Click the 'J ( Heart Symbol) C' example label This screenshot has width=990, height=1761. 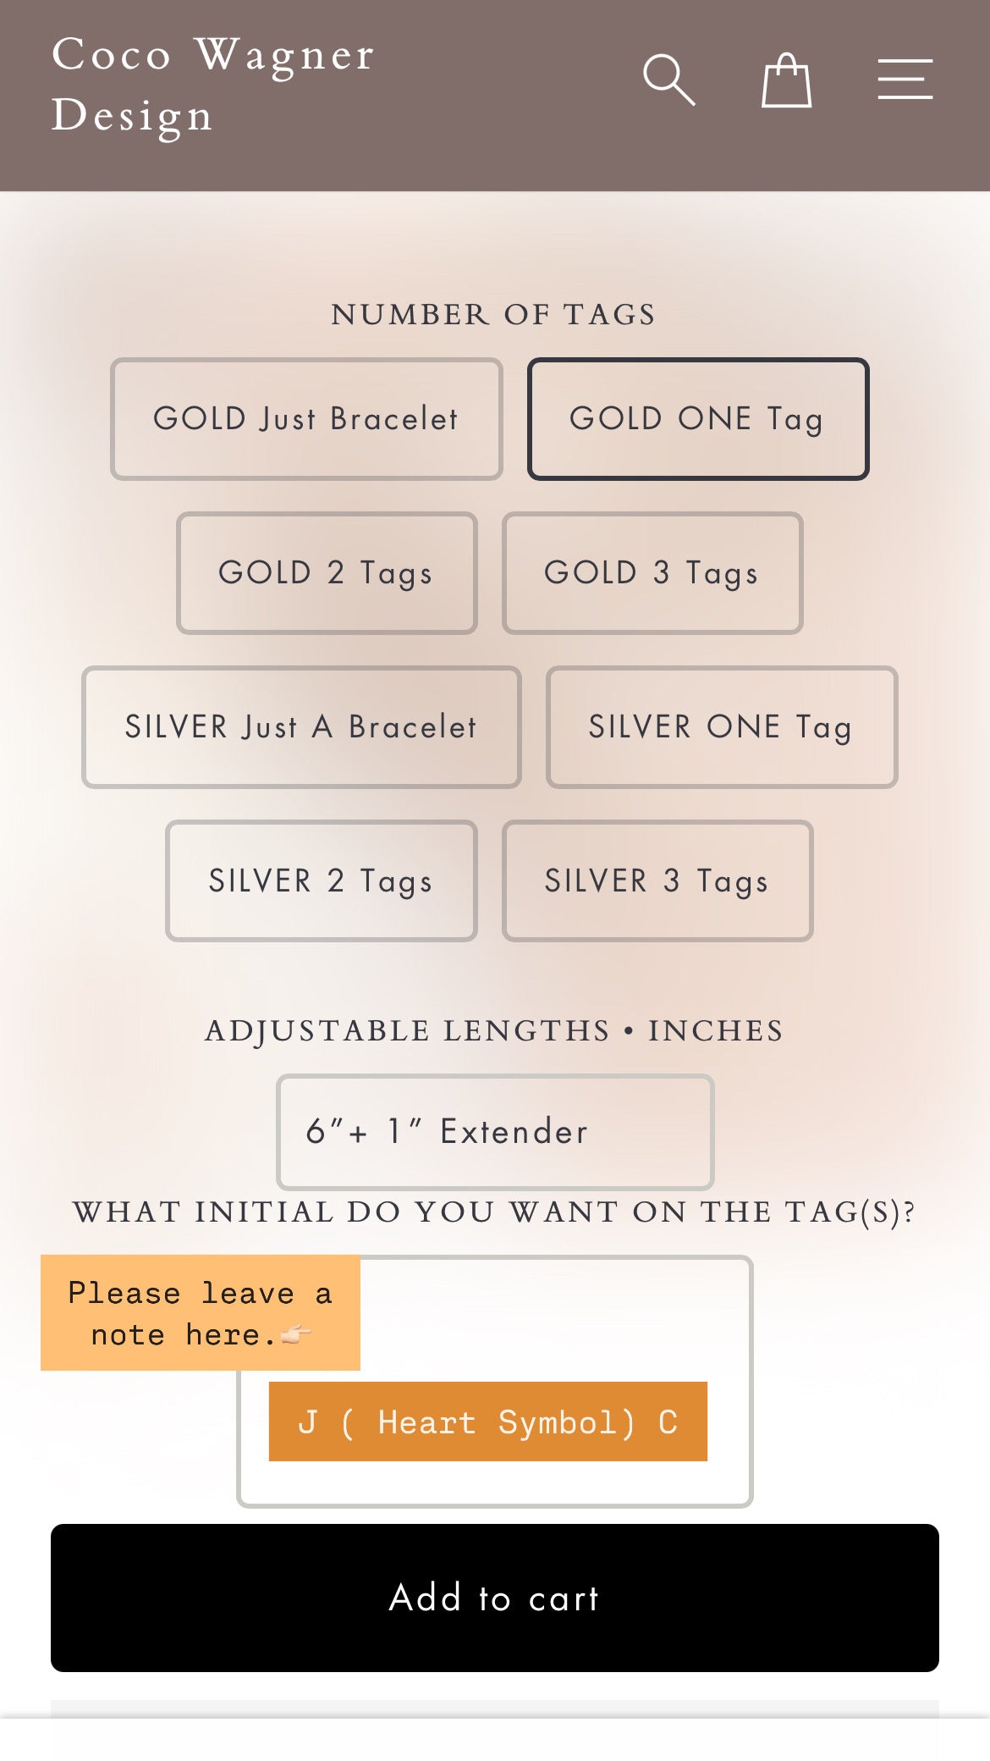tap(488, 1422)
